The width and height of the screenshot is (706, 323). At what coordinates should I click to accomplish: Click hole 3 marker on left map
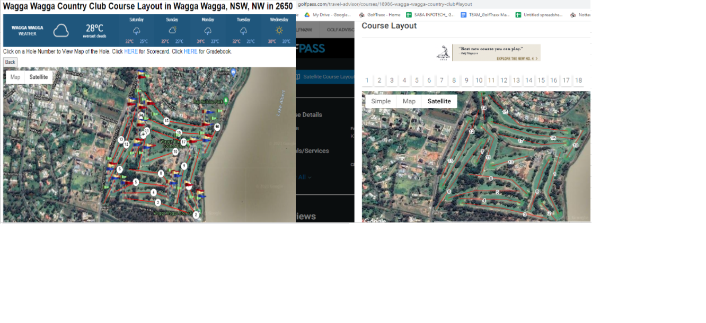click(x=157, y=202)
